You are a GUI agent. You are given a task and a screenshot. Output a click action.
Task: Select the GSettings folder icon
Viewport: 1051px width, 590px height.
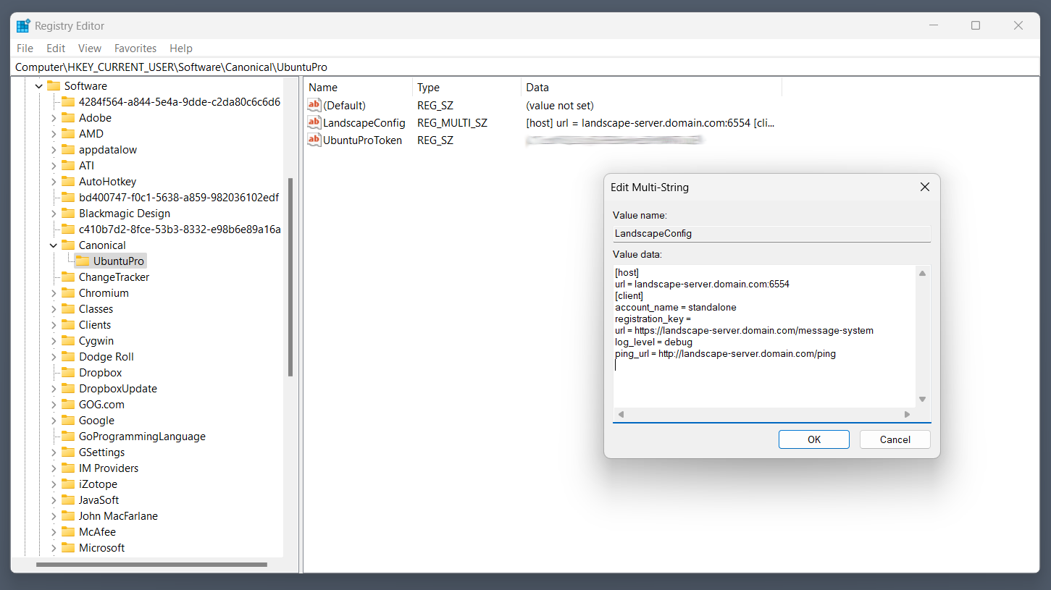coord(68,452)
